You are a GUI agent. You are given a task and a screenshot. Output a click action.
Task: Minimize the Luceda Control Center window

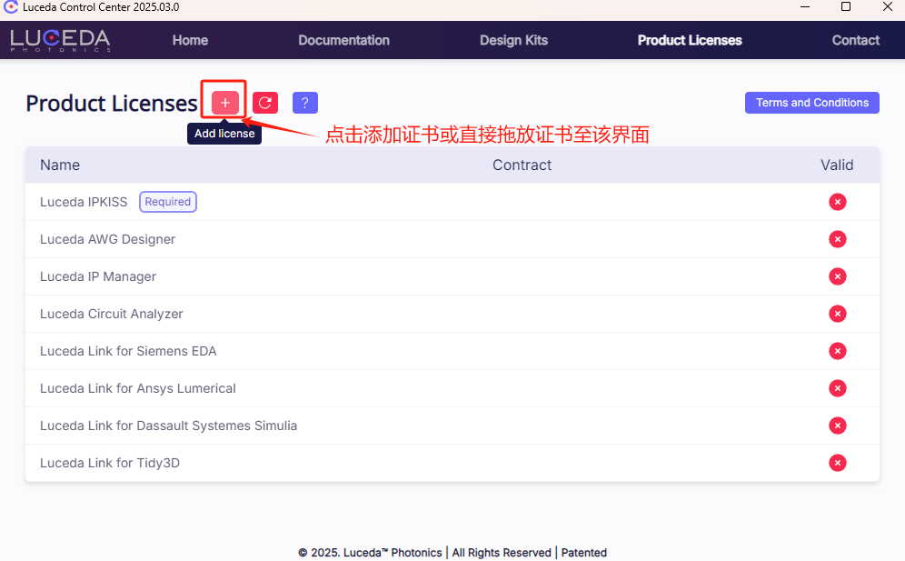point(804,7)
